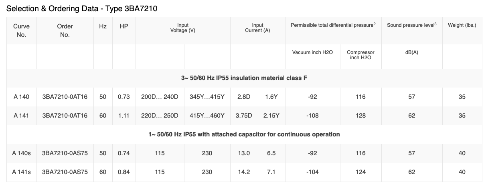Select curve number 'A 140' cell
The height and width of the screenshot is (188, 490).
[21, 97]
